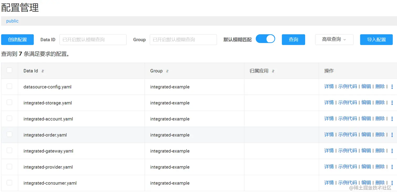Focus the Group search field

pos(183,40)
